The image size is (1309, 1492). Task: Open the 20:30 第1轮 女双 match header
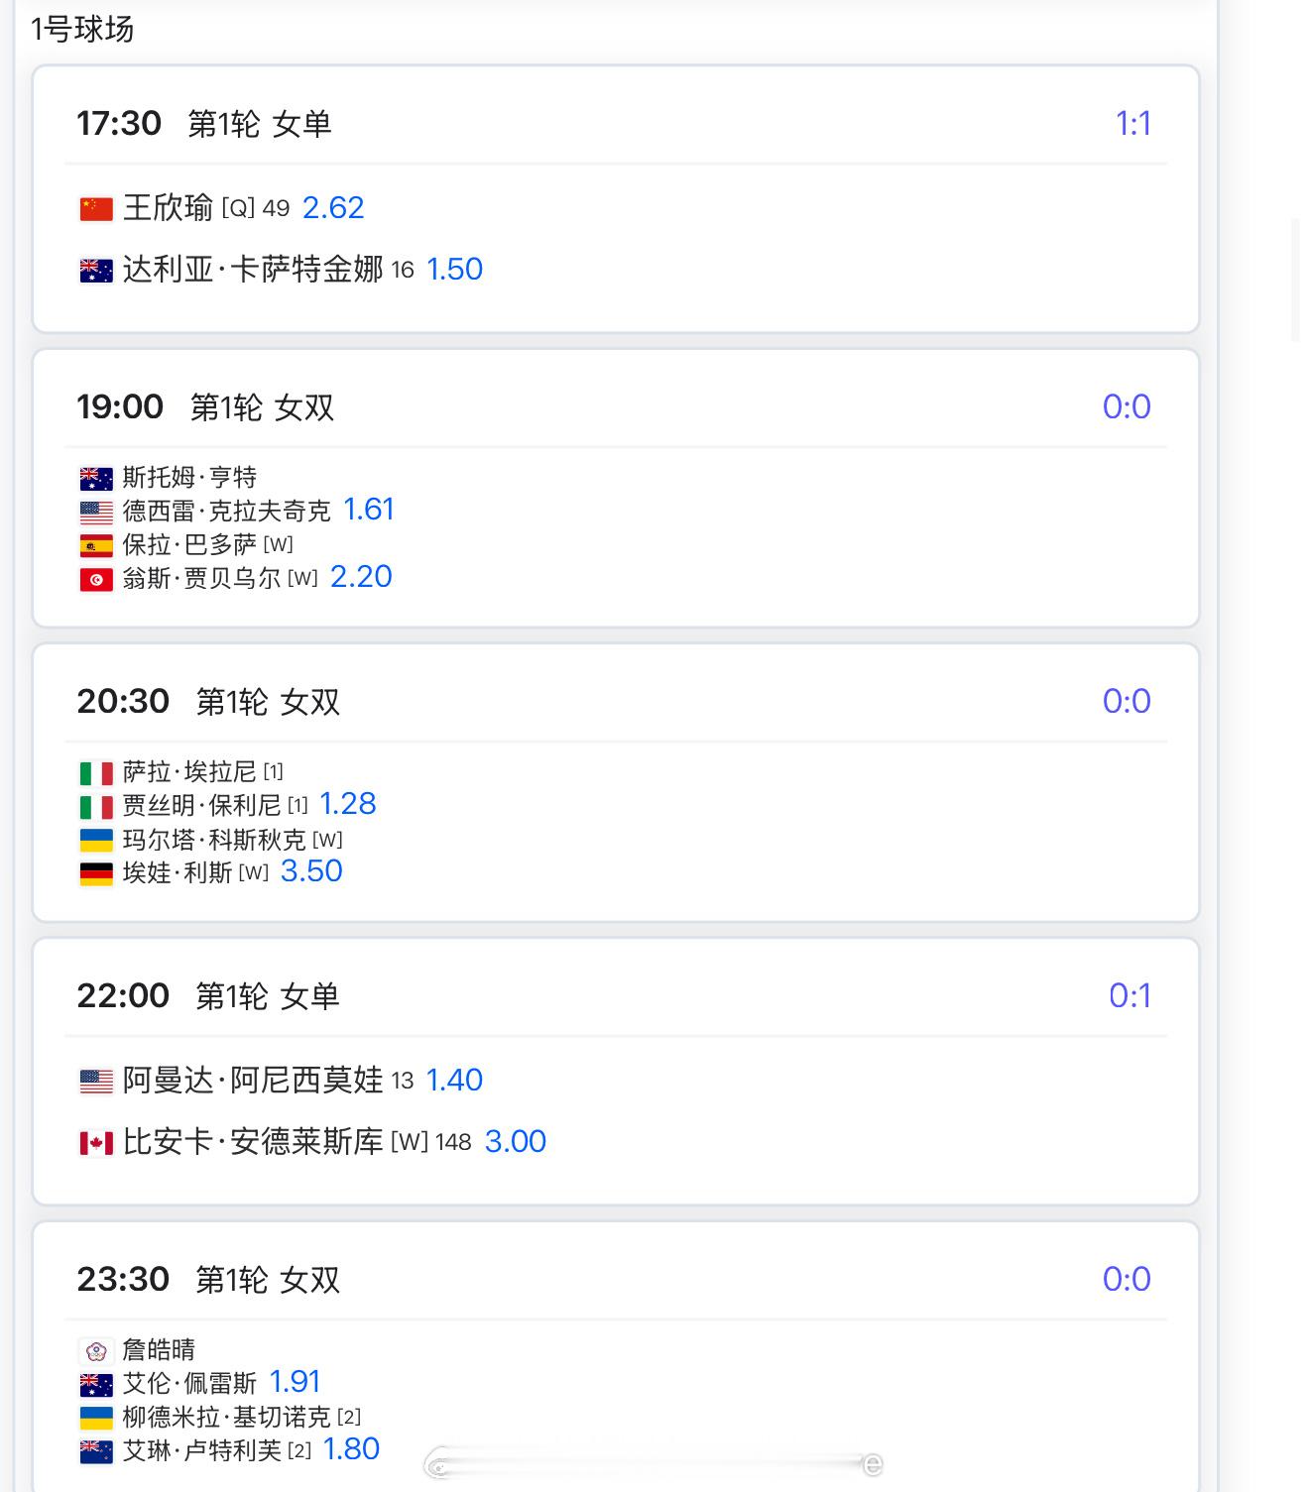209,702
